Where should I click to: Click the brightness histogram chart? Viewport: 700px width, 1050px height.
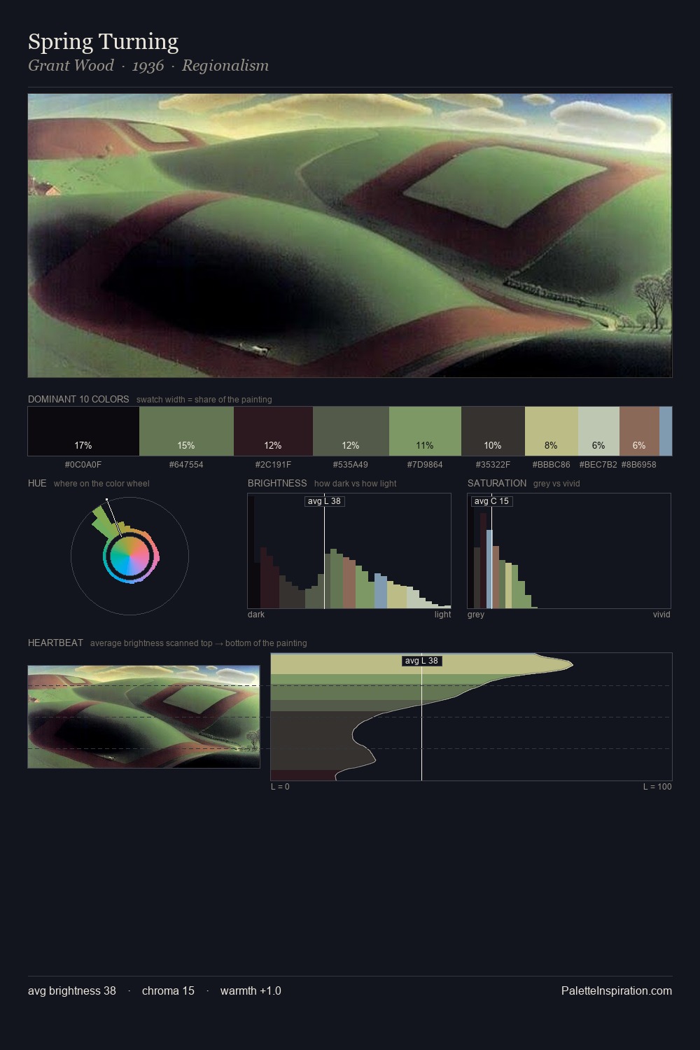tap(349, 551)
